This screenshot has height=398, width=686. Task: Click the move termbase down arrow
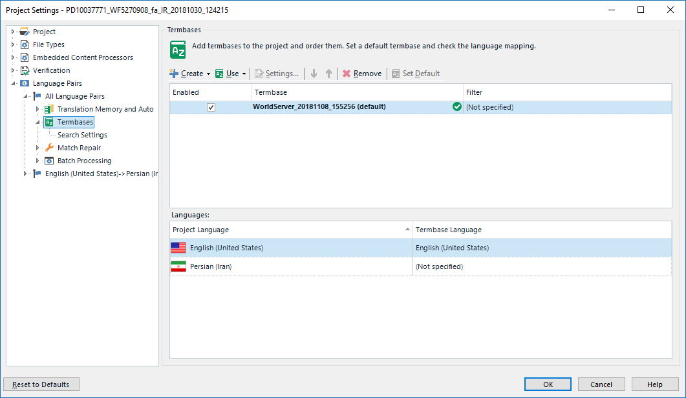pyautogui.click(x=314, y=74)
